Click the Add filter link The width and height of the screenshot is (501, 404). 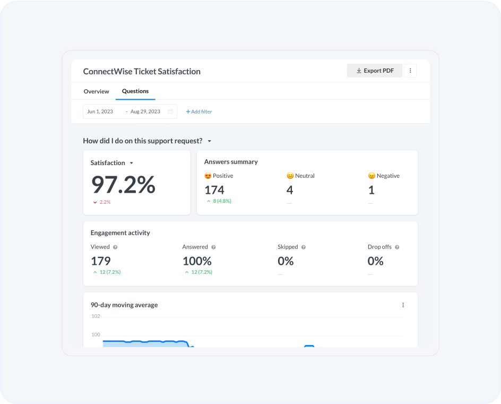(x=198, y=111)
